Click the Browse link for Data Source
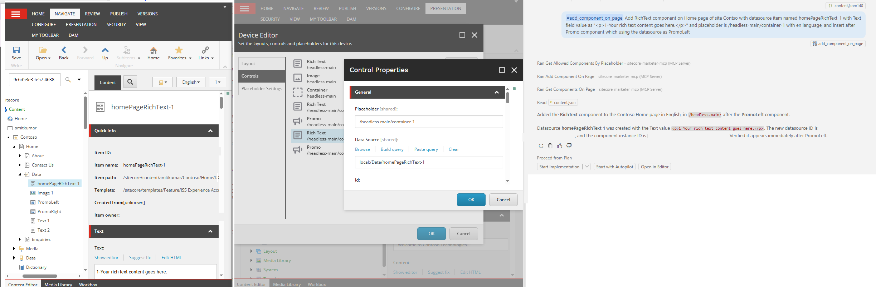This screenshot has width=876, height=287. (362, 149)
